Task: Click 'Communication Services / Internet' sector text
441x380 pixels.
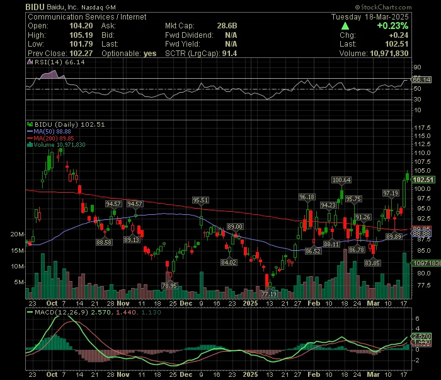Action: pyautogui.click(x=87, y=17)
